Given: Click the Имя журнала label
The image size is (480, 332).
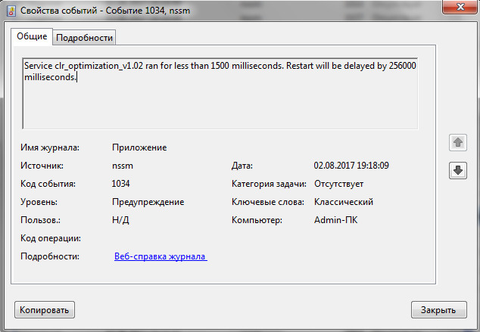Looking at the screenshot, I should pyautogui.click(x=50, y=147).
